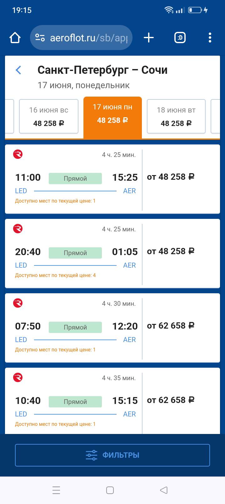Screen dimensions: 225x504
Task: Go back using the blue chevron arrow
Action: (x=18, y=70)
